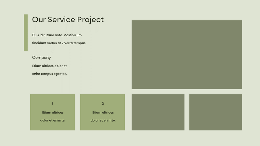Select the 'Our Service Project' title text
Viewport: 260px width, 146px height.
click(68, 19)
